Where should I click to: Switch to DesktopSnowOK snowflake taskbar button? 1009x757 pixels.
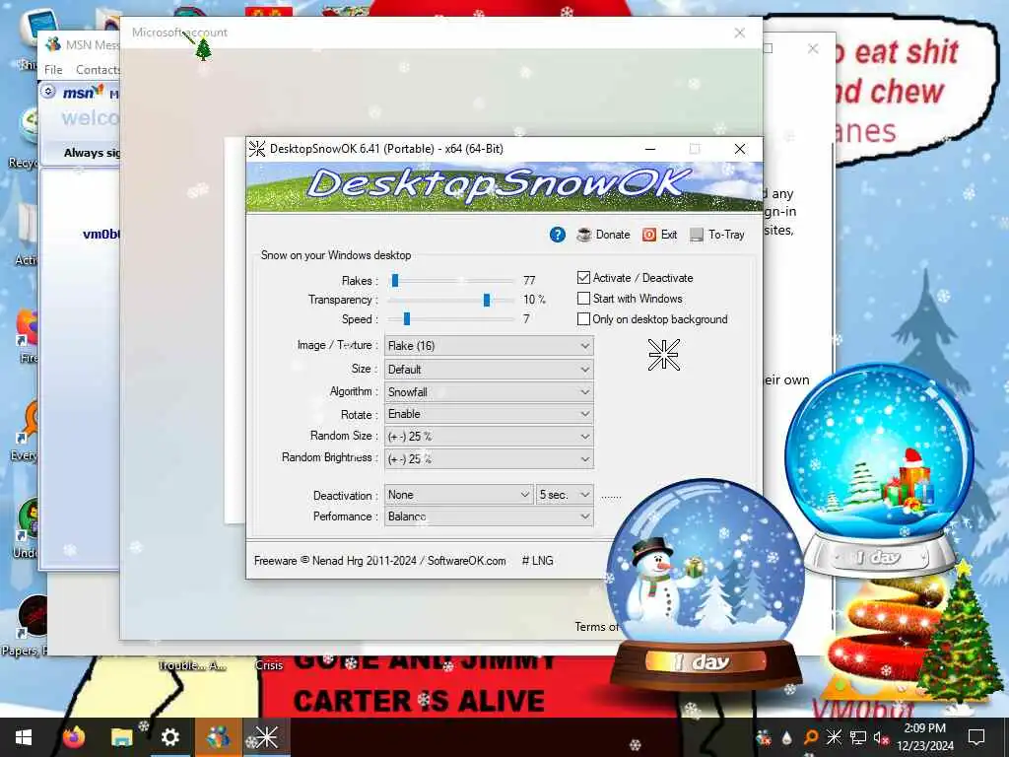coord(266,737)
